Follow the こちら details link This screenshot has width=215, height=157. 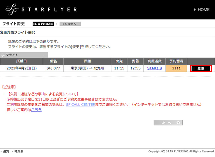(36, 110)
